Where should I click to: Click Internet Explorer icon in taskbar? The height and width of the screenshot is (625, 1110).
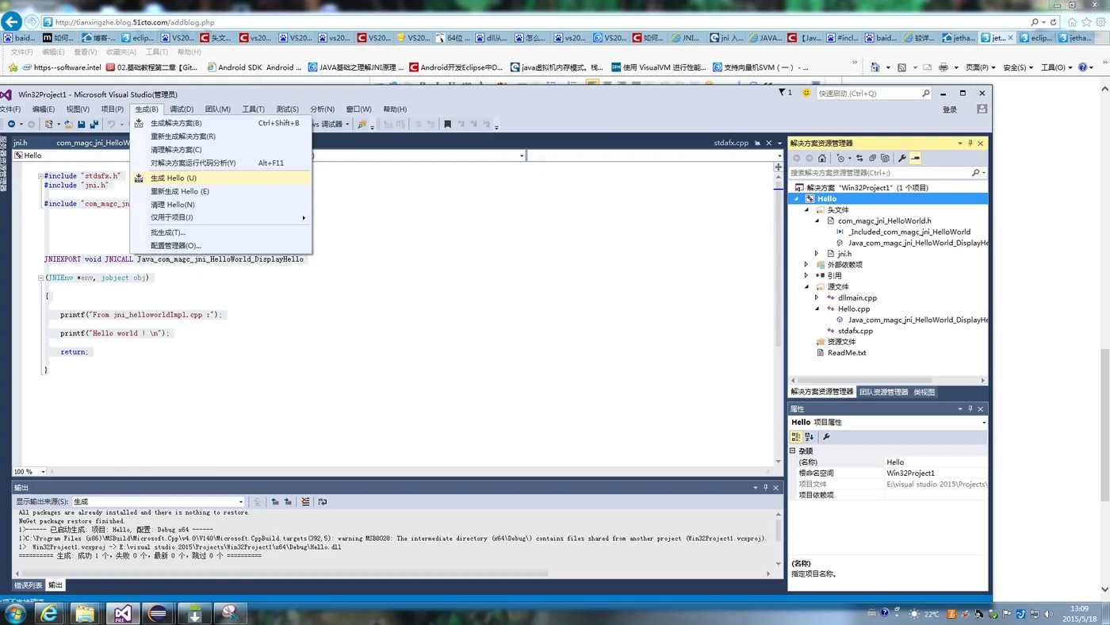49,613
